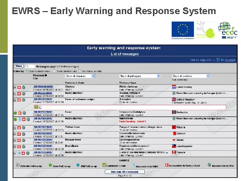The width and height of the screenshot is (241, 181).
Task: Click the WHO access icon in the Canada row
Action: [x=19, y=153]
